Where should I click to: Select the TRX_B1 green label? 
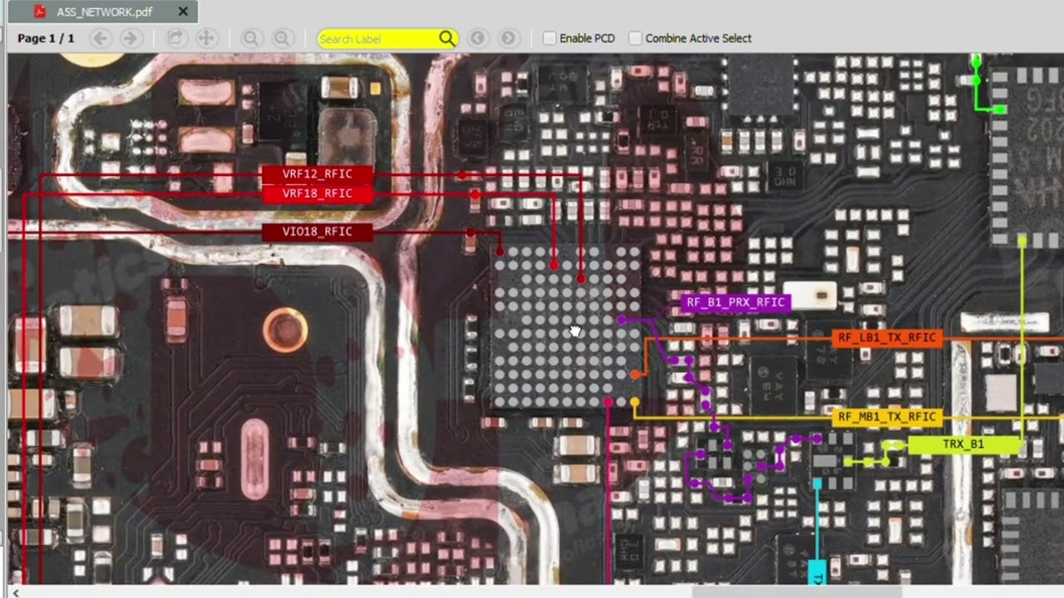(963, 444)
